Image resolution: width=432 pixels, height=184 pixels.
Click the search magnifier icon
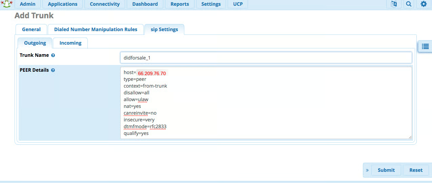click(409, 4)
